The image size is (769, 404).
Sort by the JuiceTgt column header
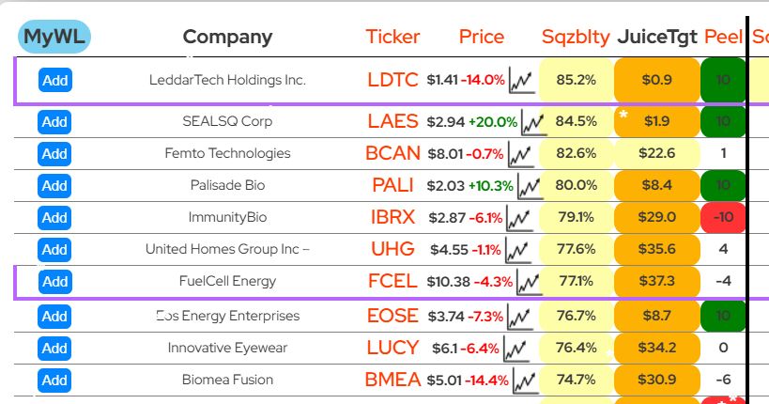[x=657, y=38]
